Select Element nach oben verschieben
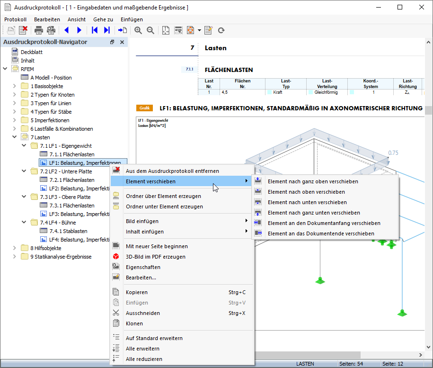 click(325, 192)
